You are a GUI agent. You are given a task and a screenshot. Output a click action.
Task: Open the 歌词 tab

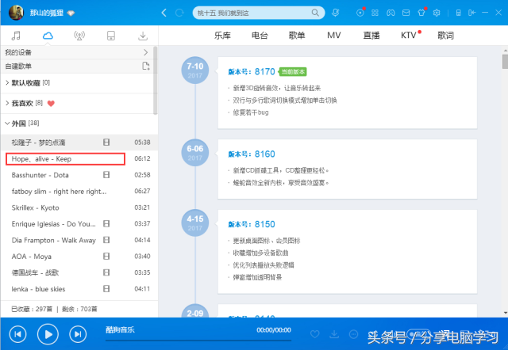click(x=446, y=35)
